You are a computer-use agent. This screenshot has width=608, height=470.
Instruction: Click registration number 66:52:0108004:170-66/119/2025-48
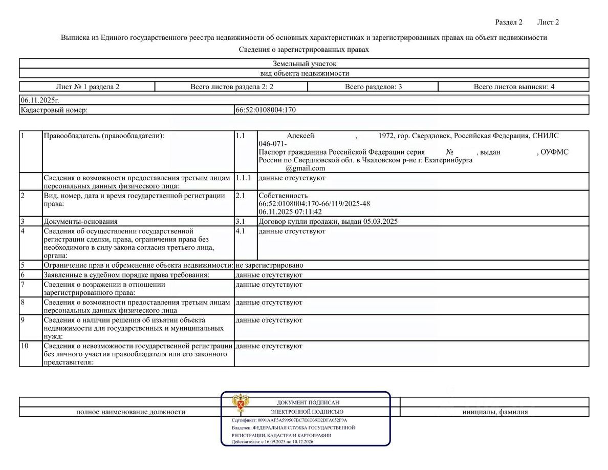coord(314,204)
